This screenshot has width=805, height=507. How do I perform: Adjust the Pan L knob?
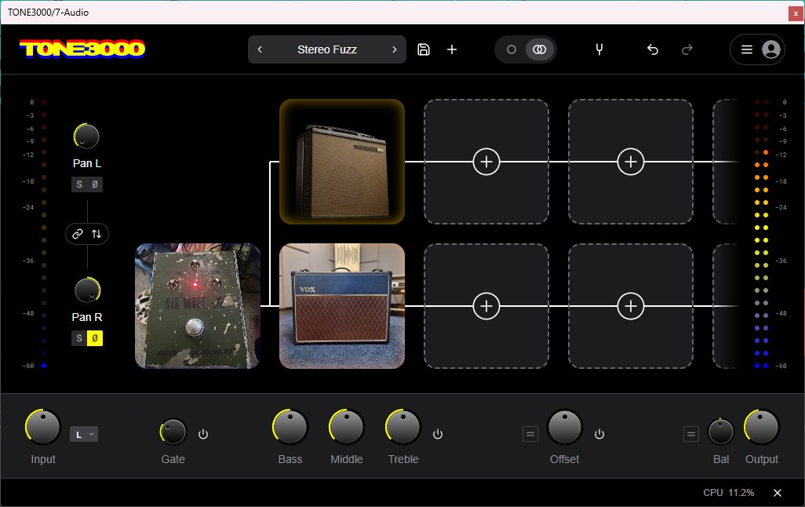pos(87,137)
